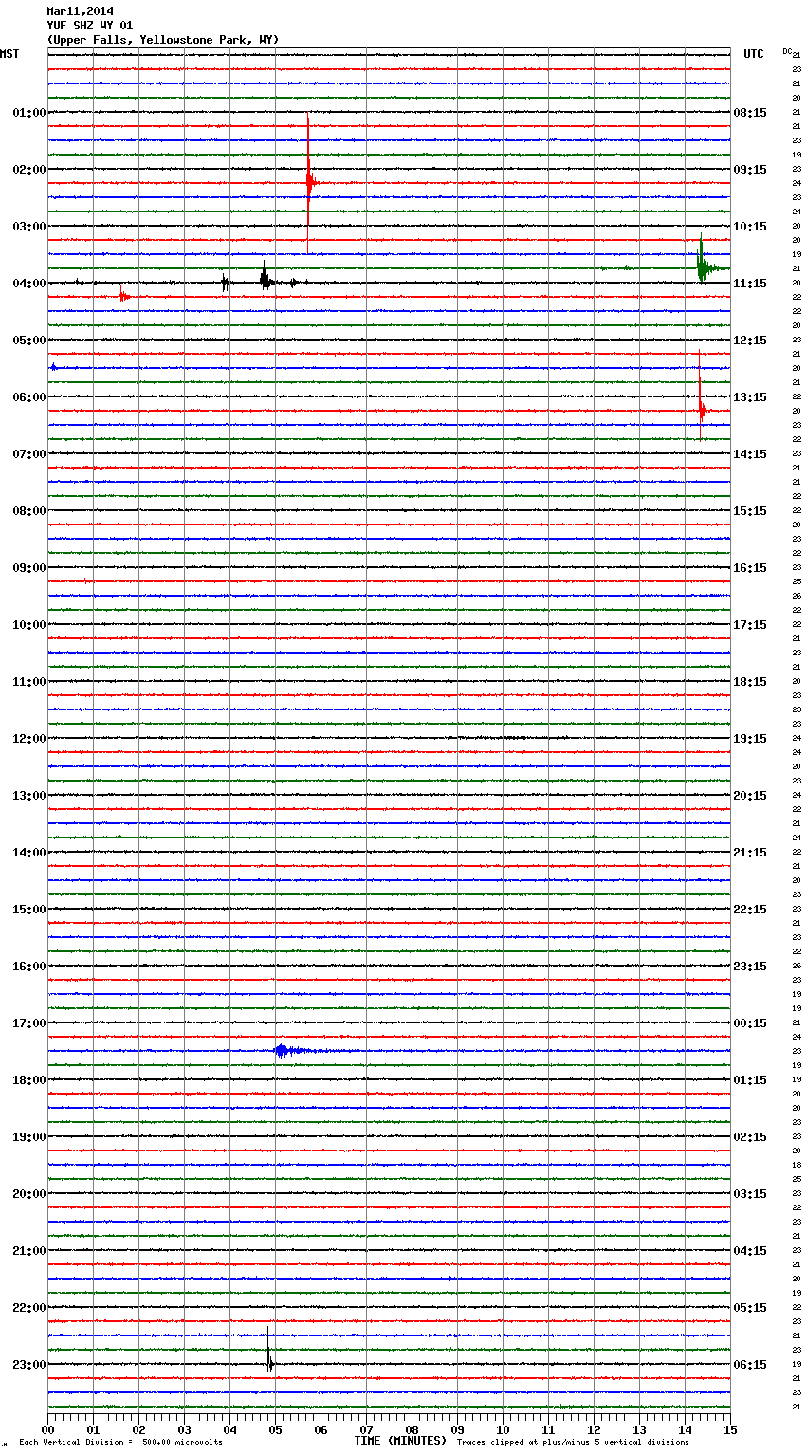This screenshot has width=806, height=1455.
Task: Click the TIME (MINUTES) axis title
Action: [x=400, y=1441]
